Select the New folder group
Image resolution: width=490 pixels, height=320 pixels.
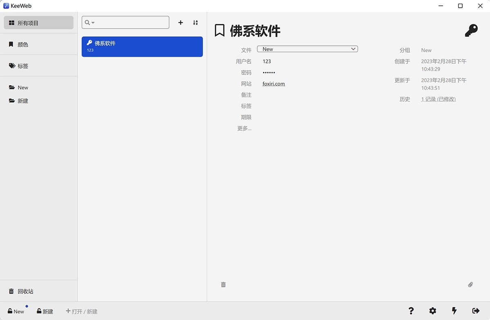pos(39,87)
